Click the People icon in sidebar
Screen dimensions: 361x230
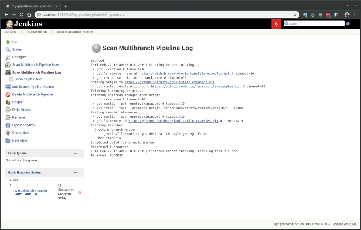coord(8,102)
